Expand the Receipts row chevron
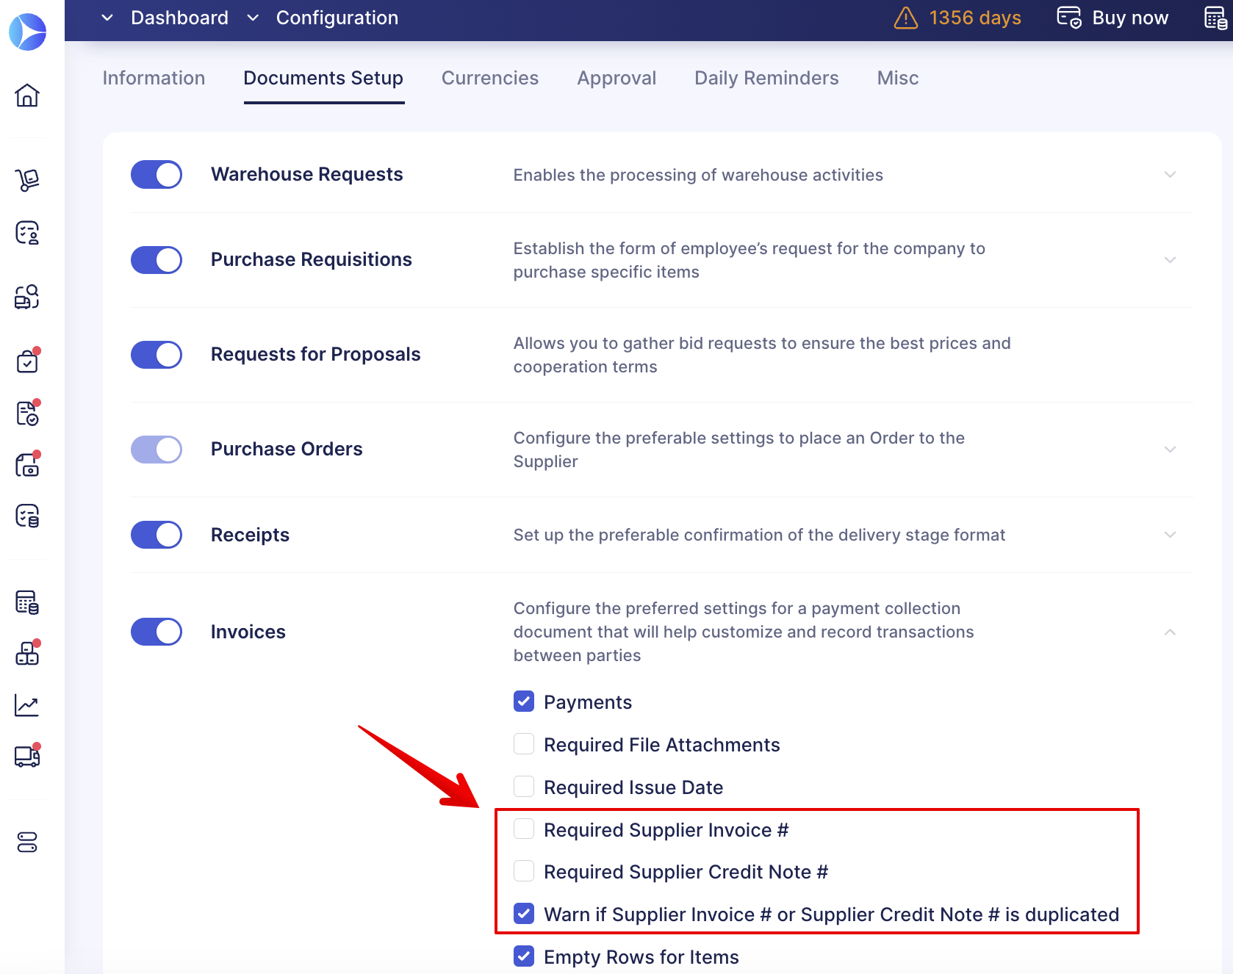 [x=1171, y=535]
